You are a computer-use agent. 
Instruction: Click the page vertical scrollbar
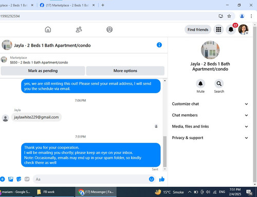254,104
